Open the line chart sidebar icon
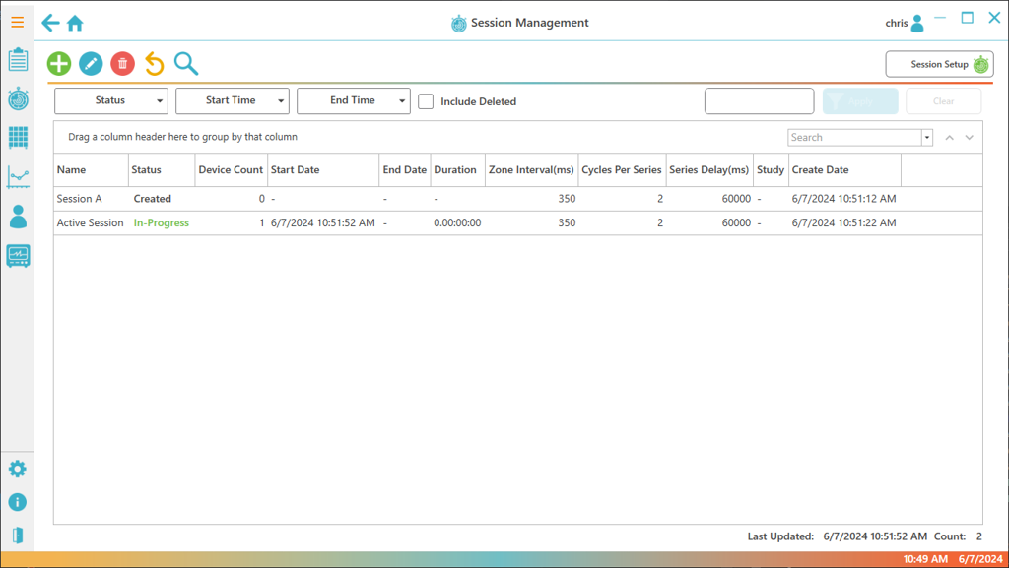The image size is (1009, 568). [18, 177]
